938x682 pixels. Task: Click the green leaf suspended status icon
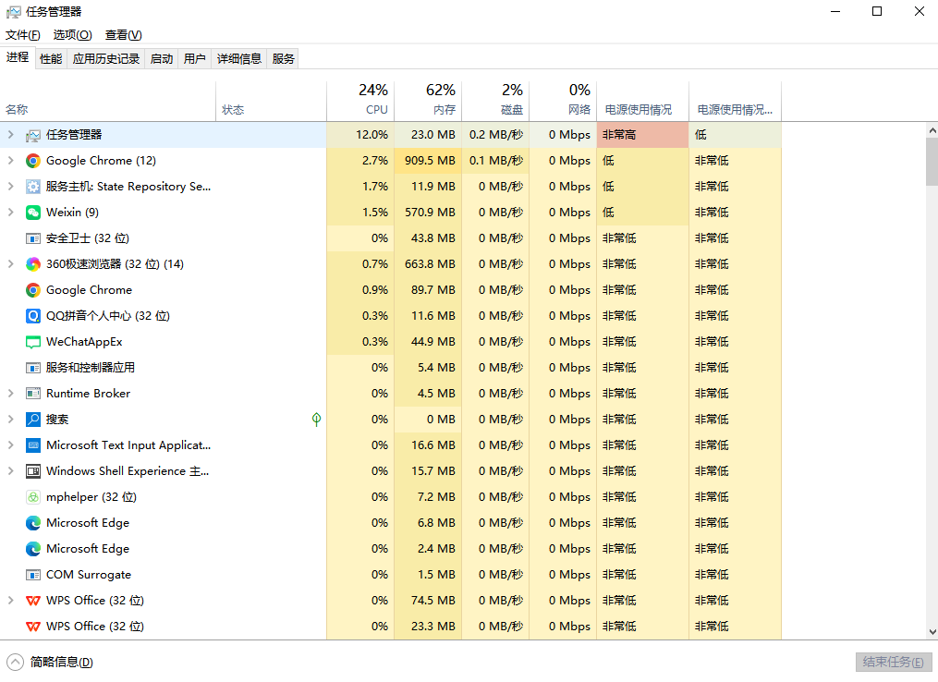click(316, 420)
